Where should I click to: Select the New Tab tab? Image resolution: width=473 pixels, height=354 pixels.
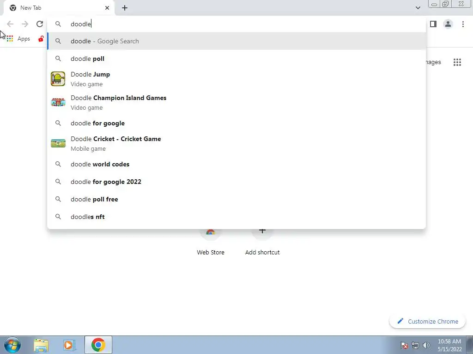[59, 8]
